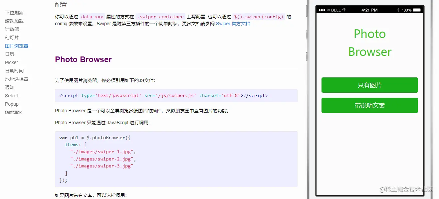Click the phone's Bluetooth icon
Viewport: 439px width, 199px height.
click(398, 10)
